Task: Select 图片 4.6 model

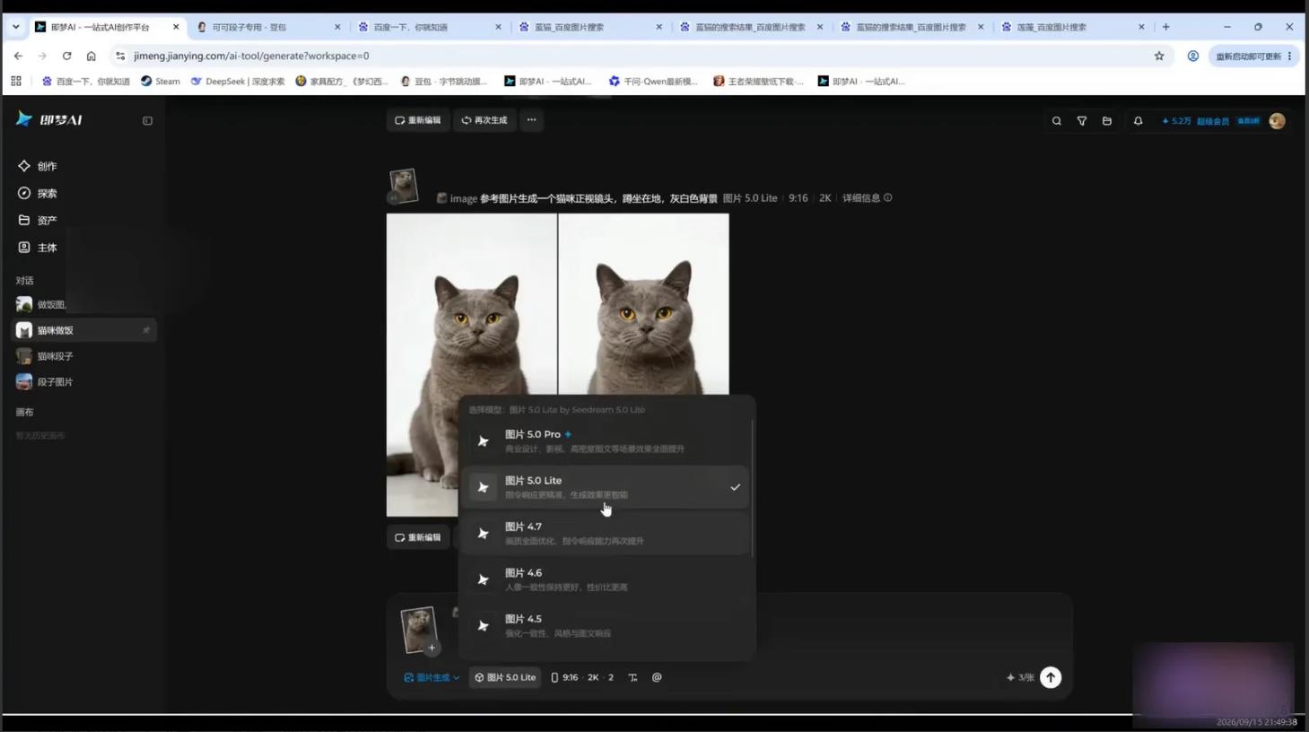Action: 606,579
